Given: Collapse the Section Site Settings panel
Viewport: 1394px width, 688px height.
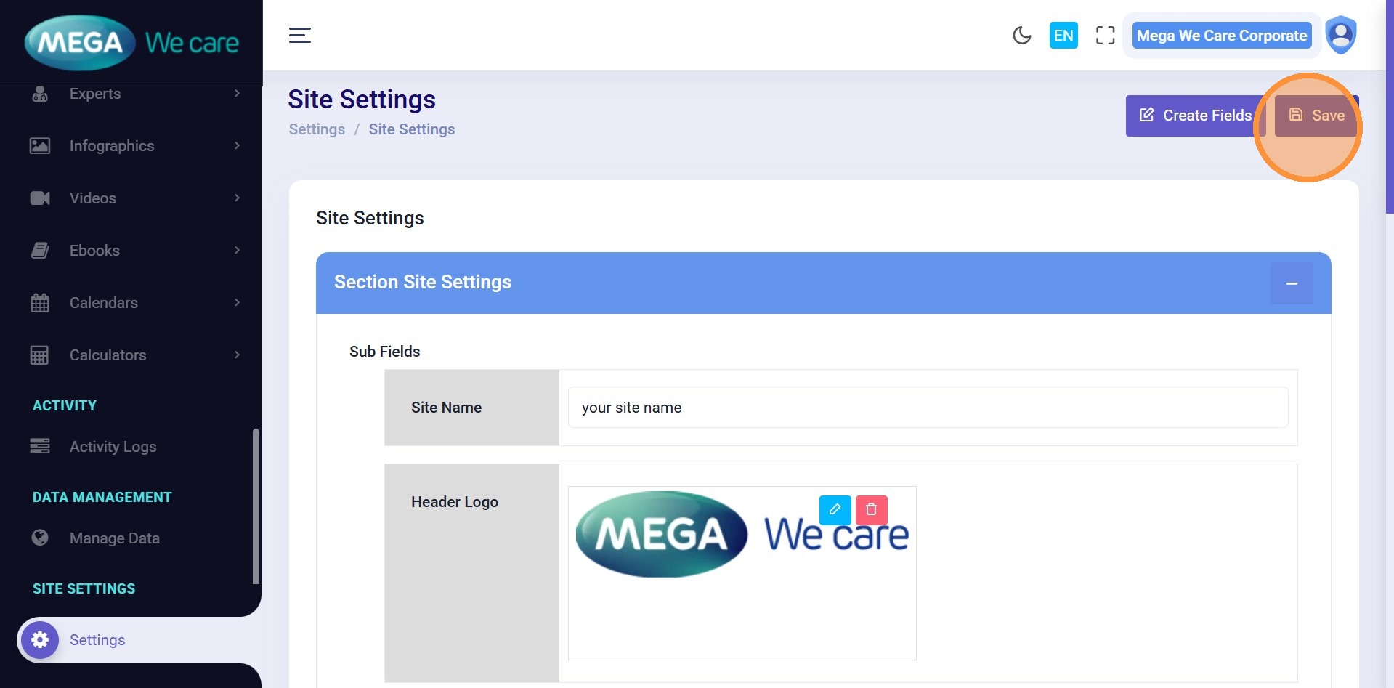Looking at the screenshot, I should (x=1291, y=283).
